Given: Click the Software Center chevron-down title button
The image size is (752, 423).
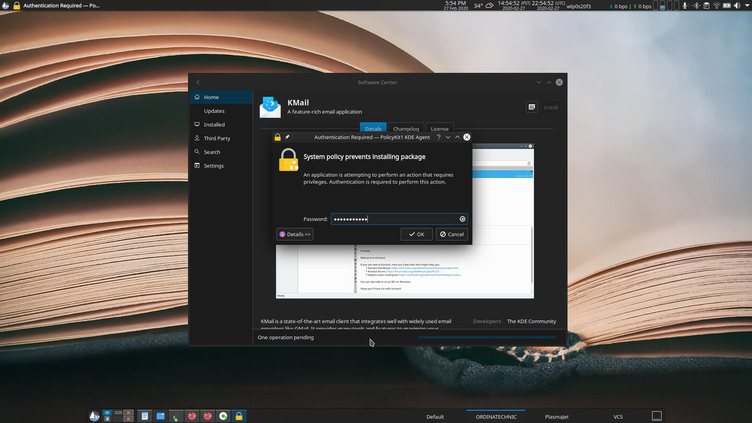Looking at the screenshot, I should (x=538, y=82).
